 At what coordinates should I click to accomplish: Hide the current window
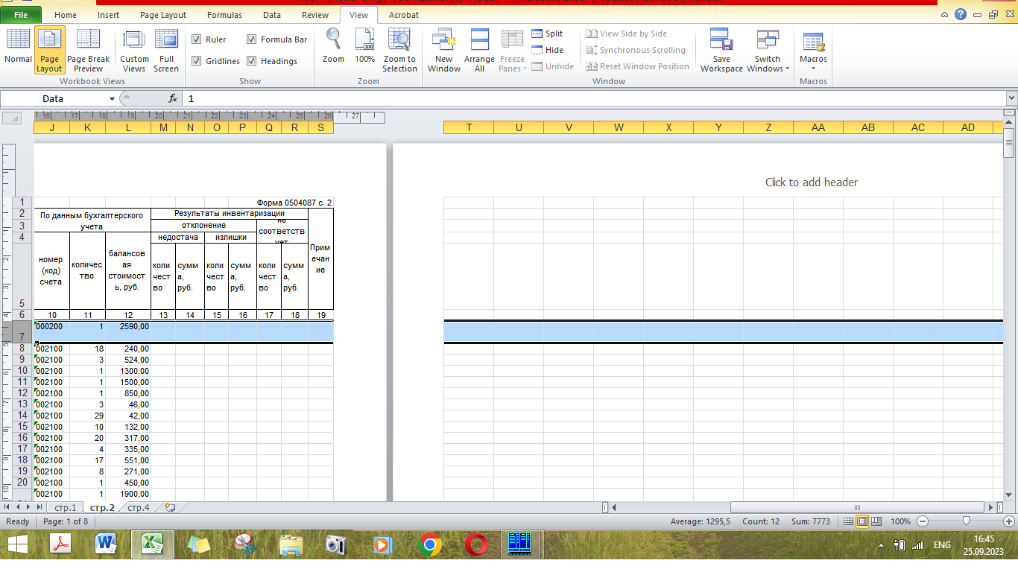click(x=548, y=50)
